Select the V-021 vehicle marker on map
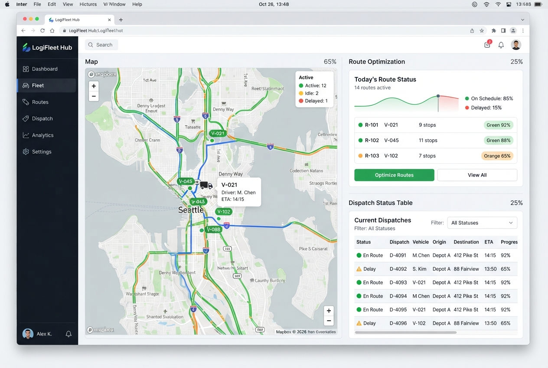This screenshot has width=548, height=368. (x=217, y=133)
